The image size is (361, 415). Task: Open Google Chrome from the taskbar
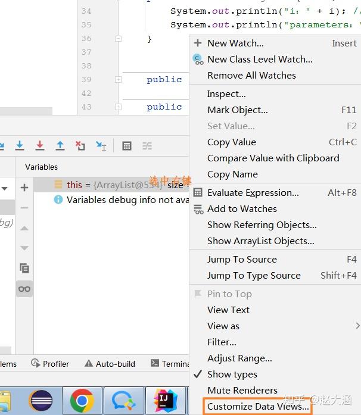(82, 401)
